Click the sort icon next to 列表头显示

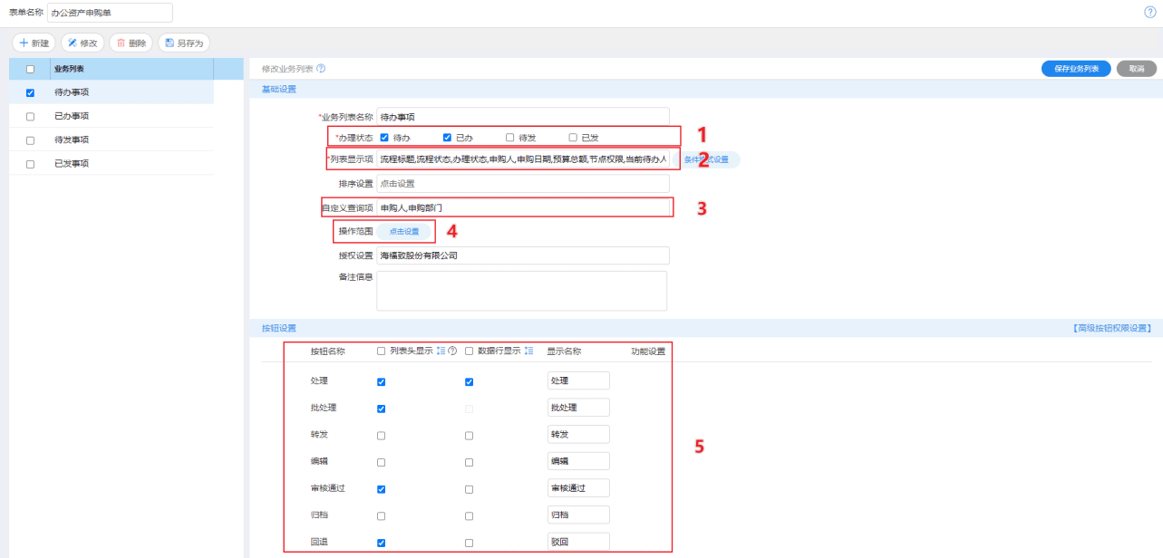coord(441,351)
